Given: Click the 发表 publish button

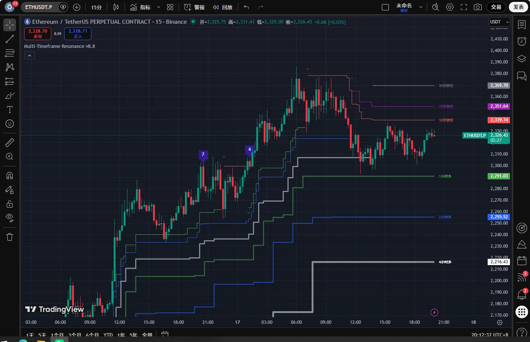Looking at the screenshot, I should [518, 7].
